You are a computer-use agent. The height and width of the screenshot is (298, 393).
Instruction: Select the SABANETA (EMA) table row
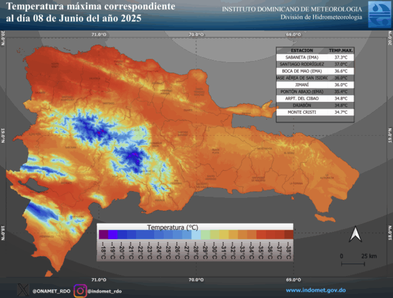pos(315,57)
